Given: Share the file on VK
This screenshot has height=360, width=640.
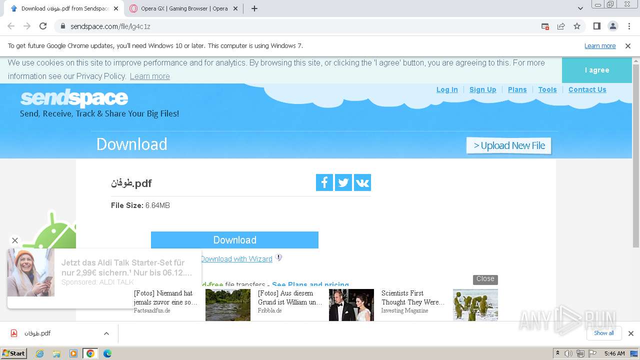Looking at the screenshot, I should click(362, 182).
